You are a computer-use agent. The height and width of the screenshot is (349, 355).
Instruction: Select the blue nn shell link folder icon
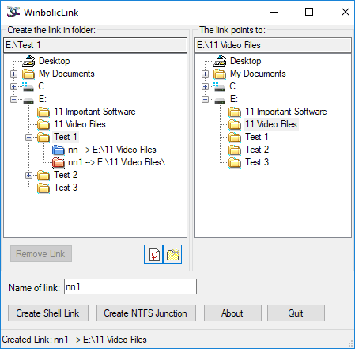(x=59, y=150)
